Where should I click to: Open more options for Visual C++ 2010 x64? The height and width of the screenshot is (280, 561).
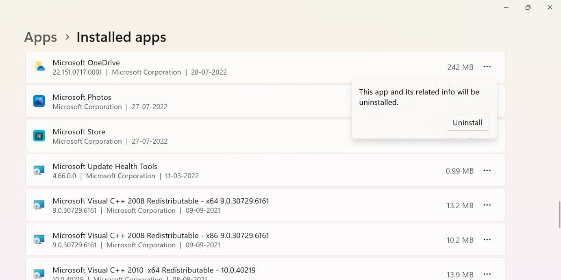[487, 274]
